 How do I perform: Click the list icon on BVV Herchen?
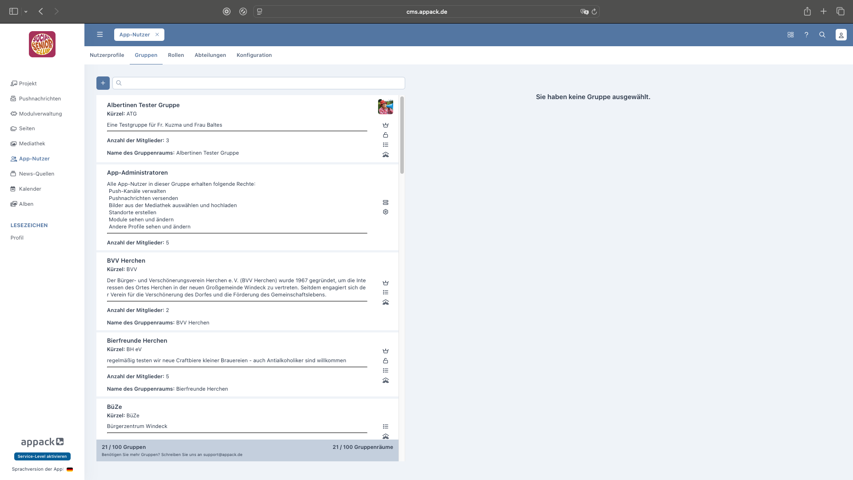click(386, 292)
